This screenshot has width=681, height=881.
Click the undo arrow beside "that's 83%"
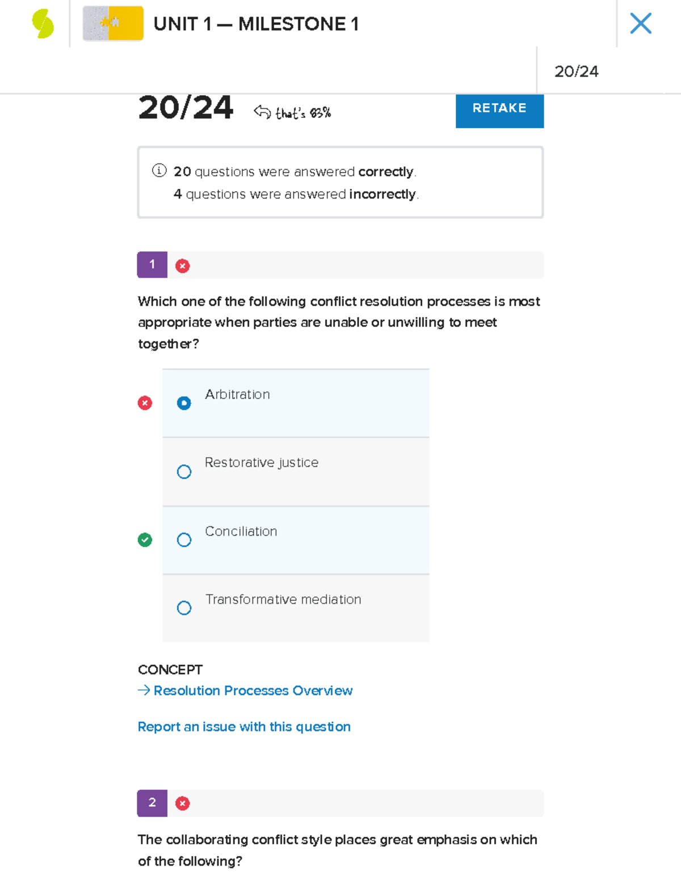(262, 111)
